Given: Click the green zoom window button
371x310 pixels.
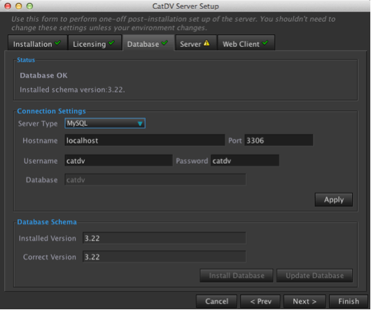Looking at the screenshot, I should coord(29,6).
